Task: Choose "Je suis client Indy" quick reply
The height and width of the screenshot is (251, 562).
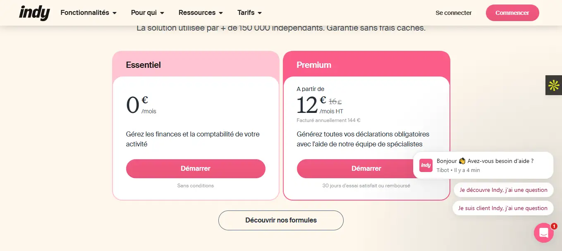Action: click(x=502, y=208)
